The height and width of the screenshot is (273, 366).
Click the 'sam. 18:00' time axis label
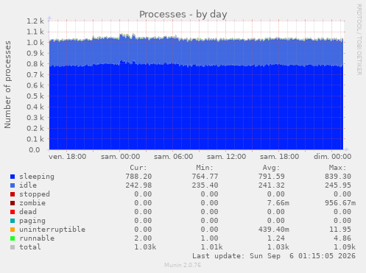(x=279, y=157)
